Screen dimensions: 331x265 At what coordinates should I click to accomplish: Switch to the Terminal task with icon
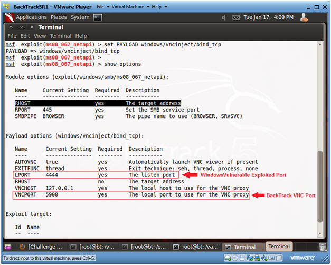pyautogui.click(x=243, y=247)
